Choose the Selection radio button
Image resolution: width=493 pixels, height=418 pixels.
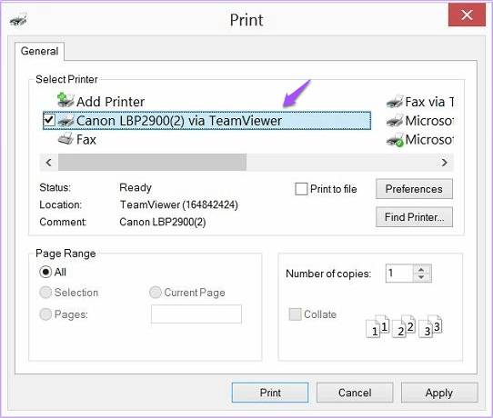[x=45, y=293]
